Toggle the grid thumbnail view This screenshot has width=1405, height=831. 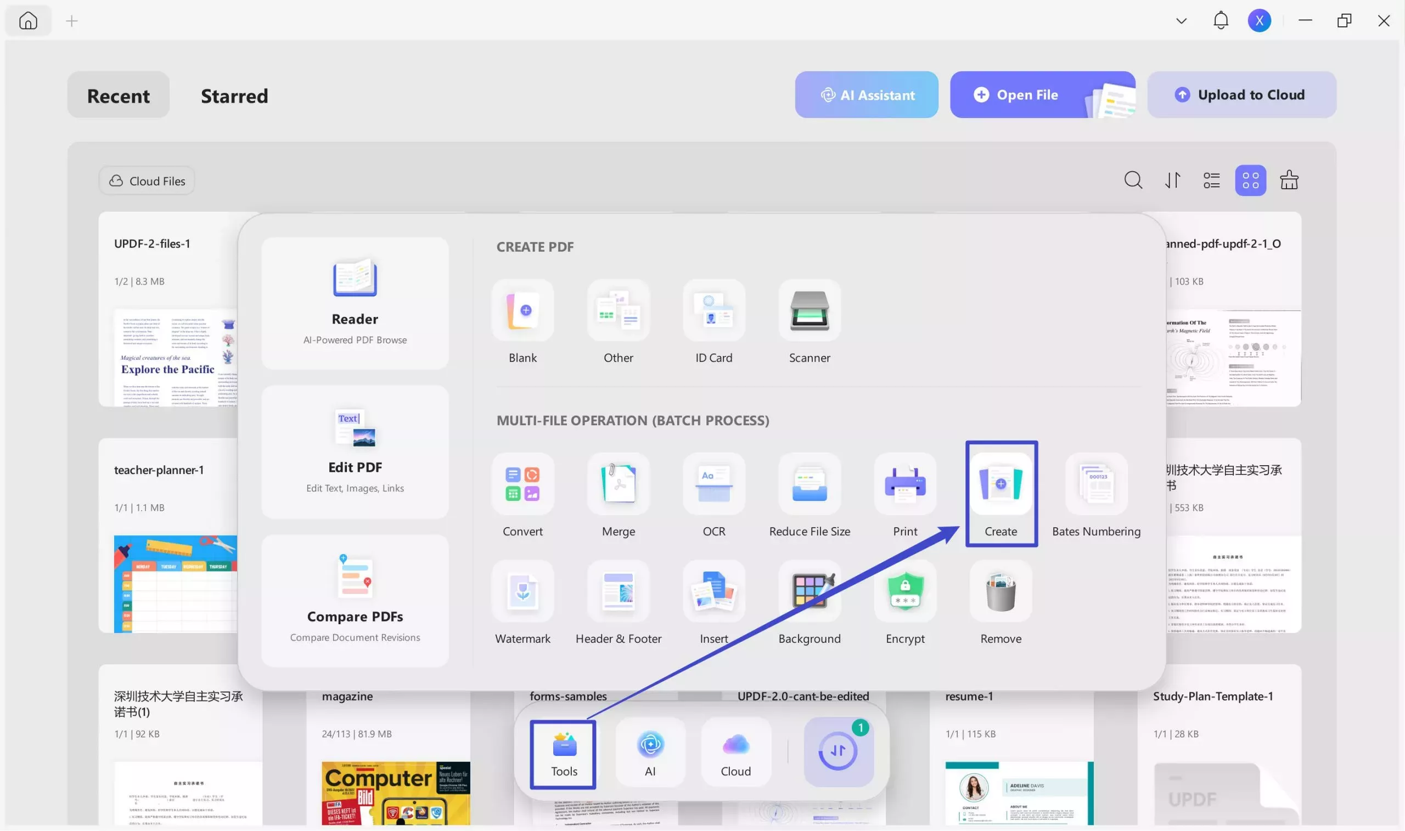coord(1250,180)
